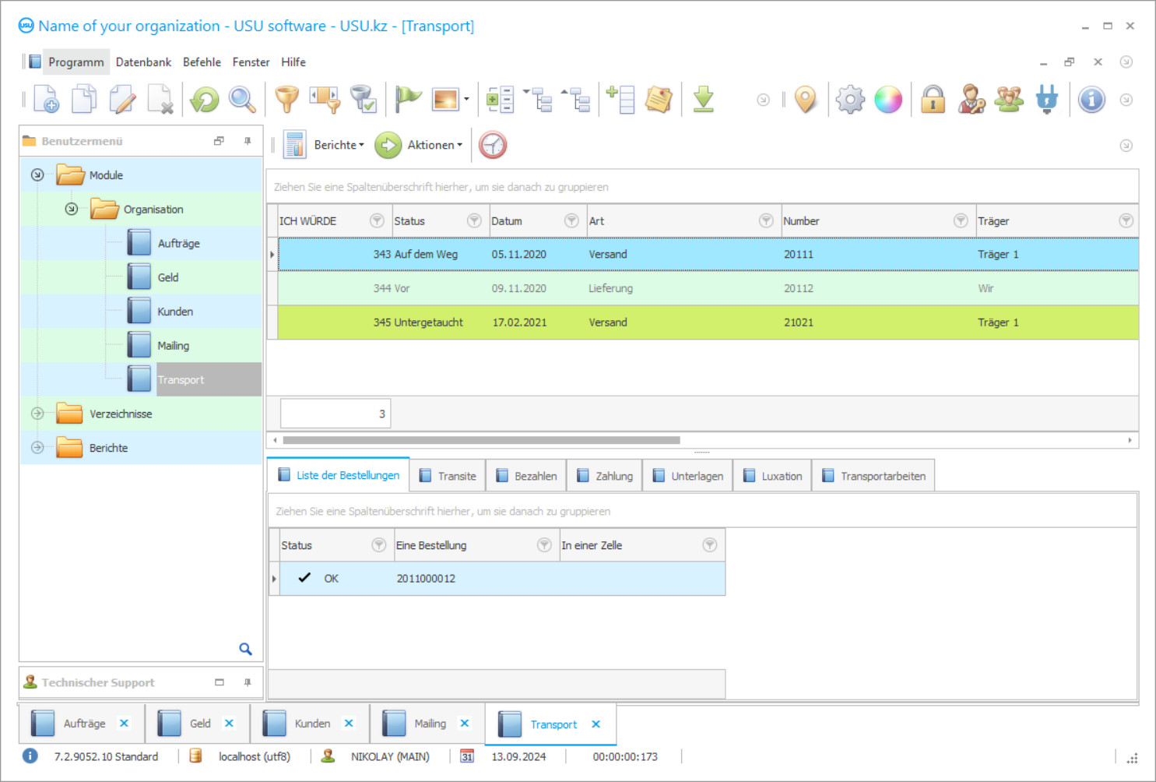Switch to the Bezahlen tab
Viewport: 1156px width, 782px height.
click(526, 476)
